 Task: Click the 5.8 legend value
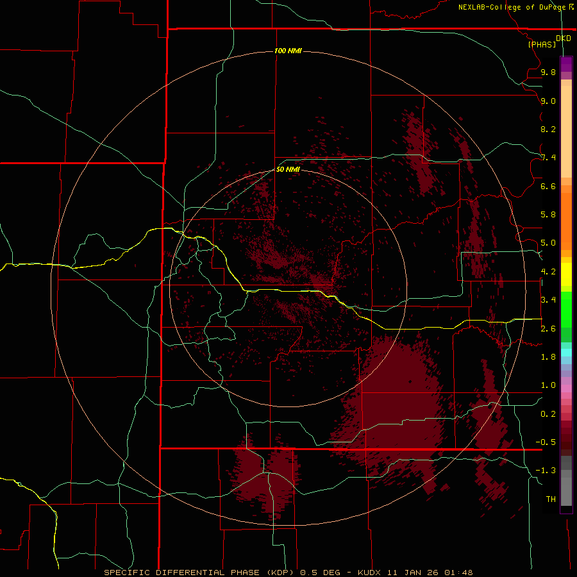(x=548, y=215)
